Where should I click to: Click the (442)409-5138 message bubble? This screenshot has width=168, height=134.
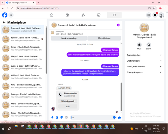tap(64, 88)
